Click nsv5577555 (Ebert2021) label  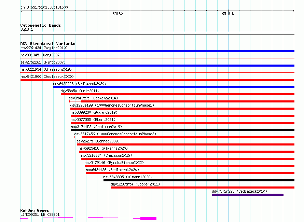click(x=93, y=120)
